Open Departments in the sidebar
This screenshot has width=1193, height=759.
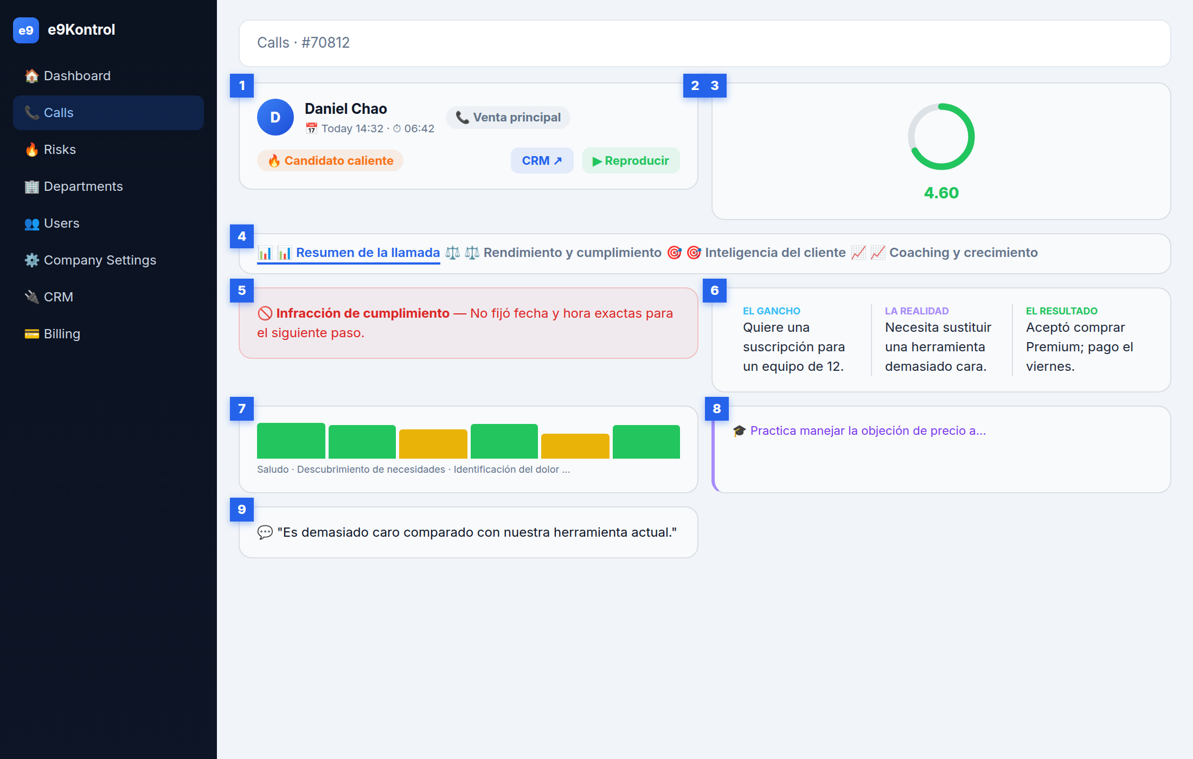(108, 186)
